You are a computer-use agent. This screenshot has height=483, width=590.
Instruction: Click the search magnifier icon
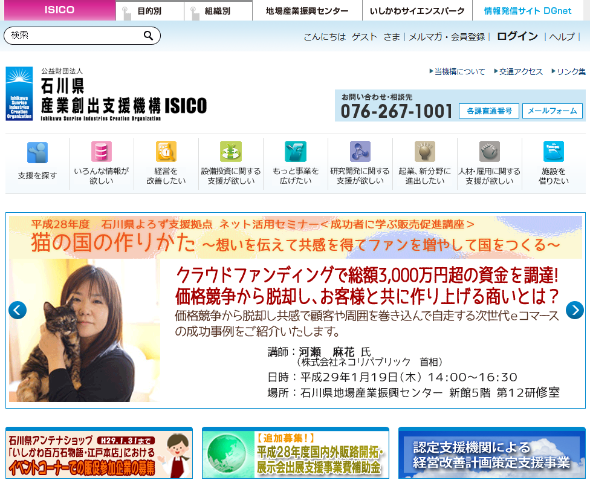[148, 36]
